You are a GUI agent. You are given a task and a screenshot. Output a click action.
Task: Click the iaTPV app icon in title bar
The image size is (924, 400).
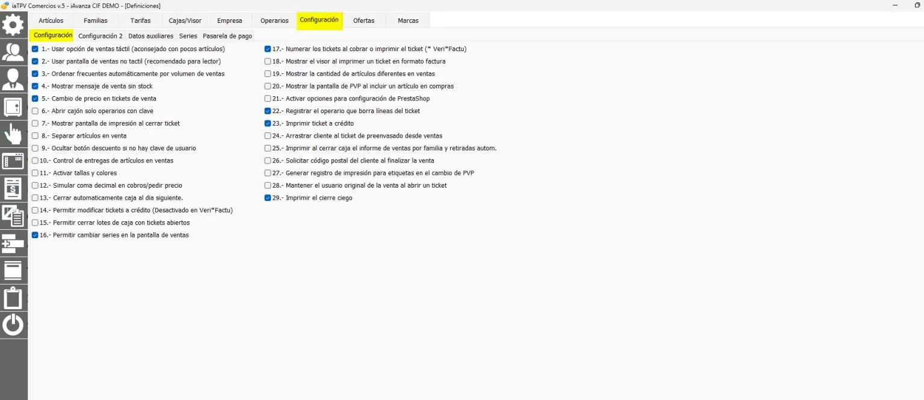pos(5,5)
